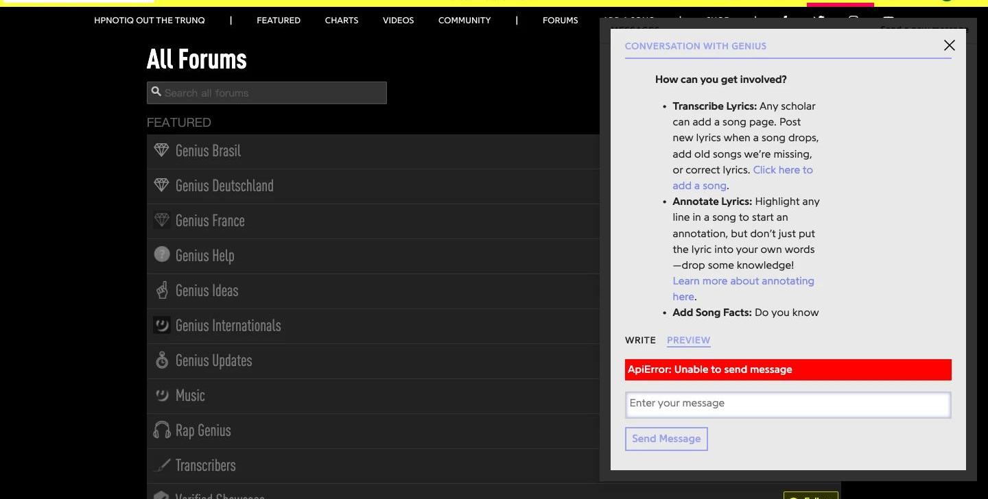Screen dimensions: 988x499
Task: Click the Genius Help question mark icon
Action: pos(161,255)
